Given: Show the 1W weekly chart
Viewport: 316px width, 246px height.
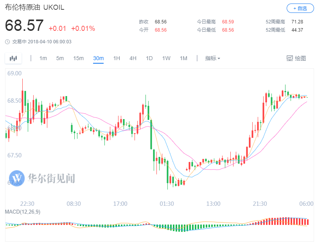Looking at the screenshot, I should [x=166, y=58].
